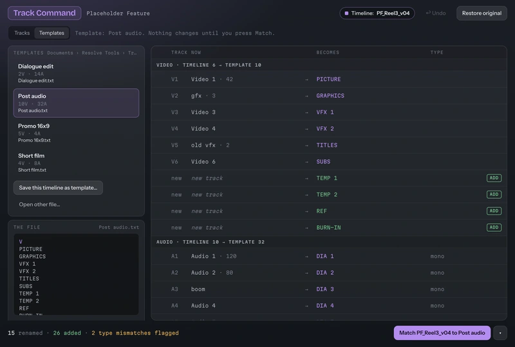
Task: Click the DIA 3 target name
Action: tap(325, 289)
